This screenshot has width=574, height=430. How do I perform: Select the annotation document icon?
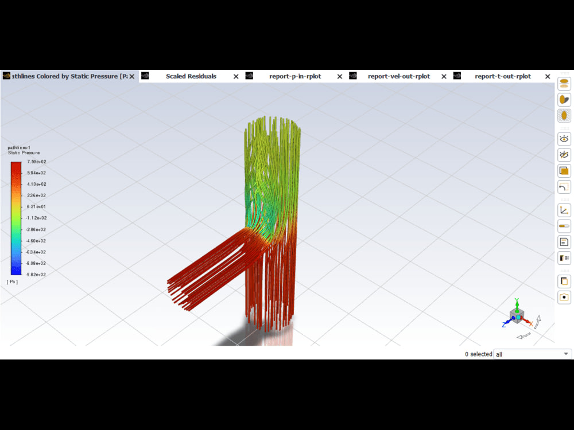564,241
